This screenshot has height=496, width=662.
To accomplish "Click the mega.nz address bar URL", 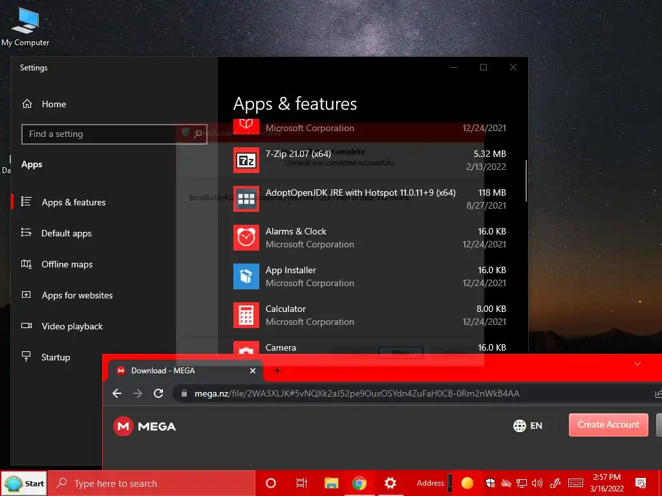I will (357, 393).
